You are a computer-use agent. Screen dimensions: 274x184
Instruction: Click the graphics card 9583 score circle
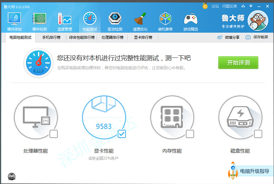click(104, 117)
